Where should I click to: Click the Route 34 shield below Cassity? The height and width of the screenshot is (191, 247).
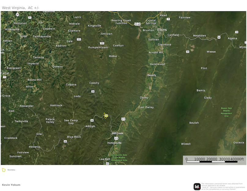click(x=93, y=91)
